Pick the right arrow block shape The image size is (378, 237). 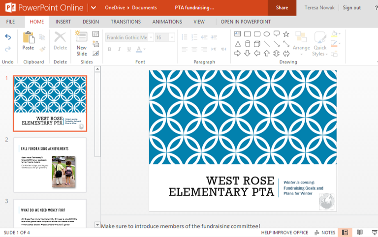[238, 53]
